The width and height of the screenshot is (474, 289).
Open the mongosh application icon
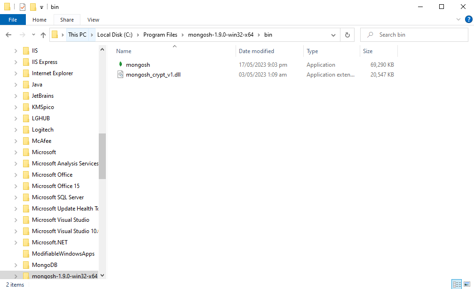coord(120,64)
